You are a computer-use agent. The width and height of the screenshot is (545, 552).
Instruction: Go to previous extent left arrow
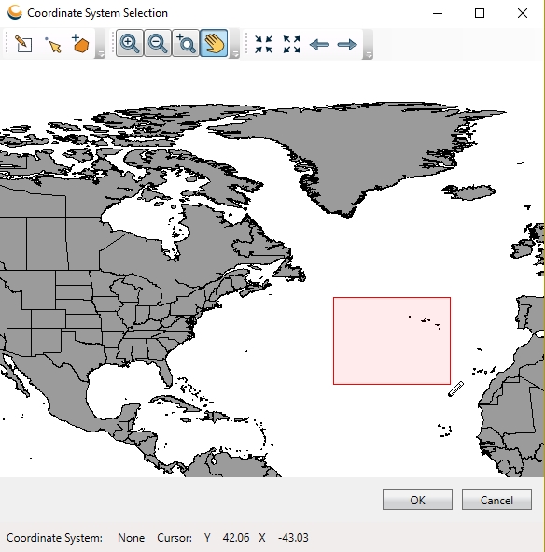tap(319, 44)
